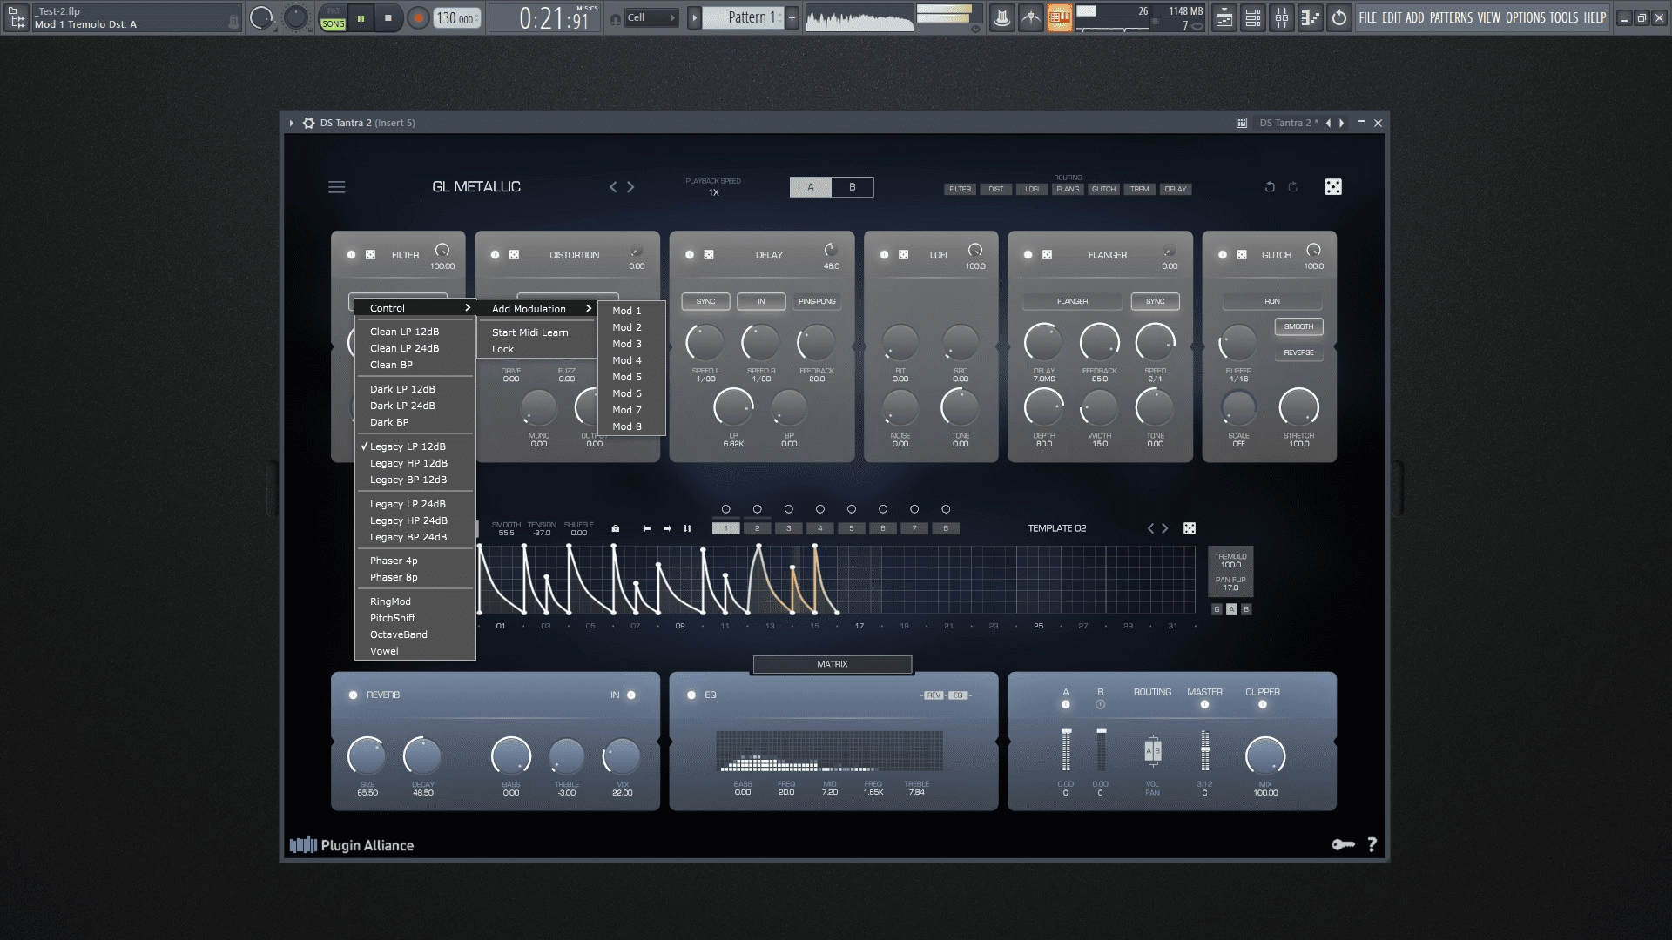Randomize the Distortion module with its dice
Screen dimensions: 1672x940
[514, 255]
